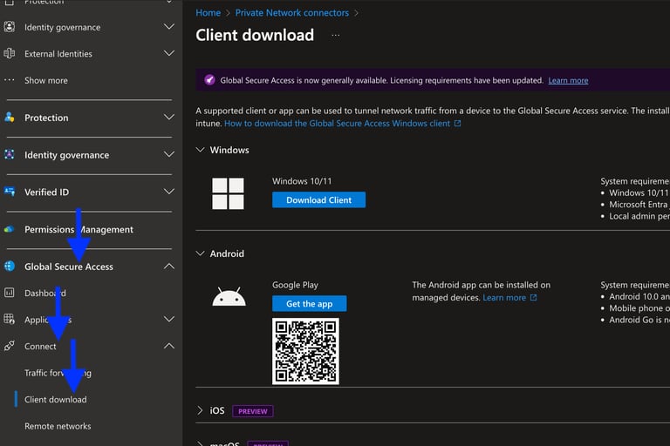Click the Protection section icon
The image size is (670, 446).
[x=9, y=117]
